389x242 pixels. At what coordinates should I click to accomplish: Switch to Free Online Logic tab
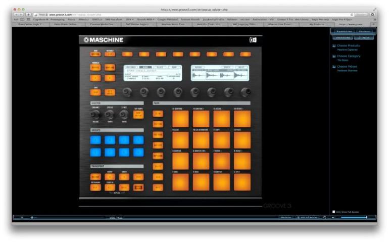(x=31, y=24)
